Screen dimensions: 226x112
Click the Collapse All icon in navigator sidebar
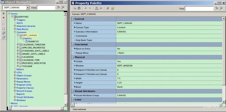(x=4, y=37)
